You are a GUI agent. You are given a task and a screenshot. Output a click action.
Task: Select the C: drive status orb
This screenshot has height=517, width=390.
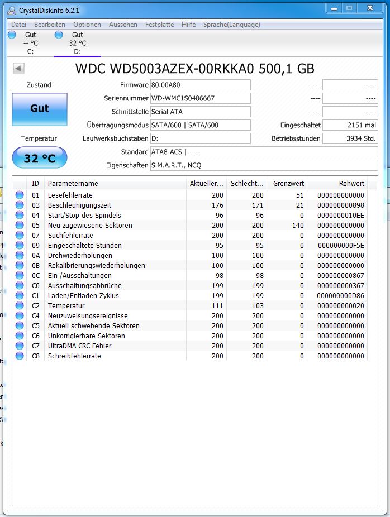(12, 35)
